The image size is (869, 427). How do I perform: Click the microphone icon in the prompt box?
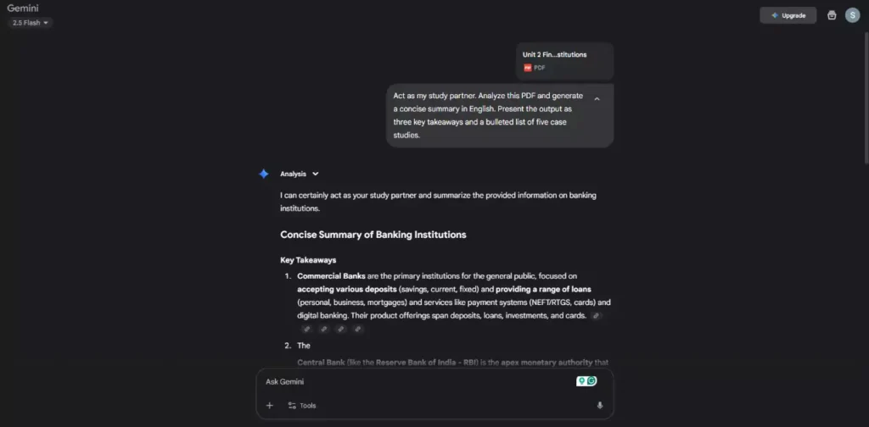tap(600, 405)
